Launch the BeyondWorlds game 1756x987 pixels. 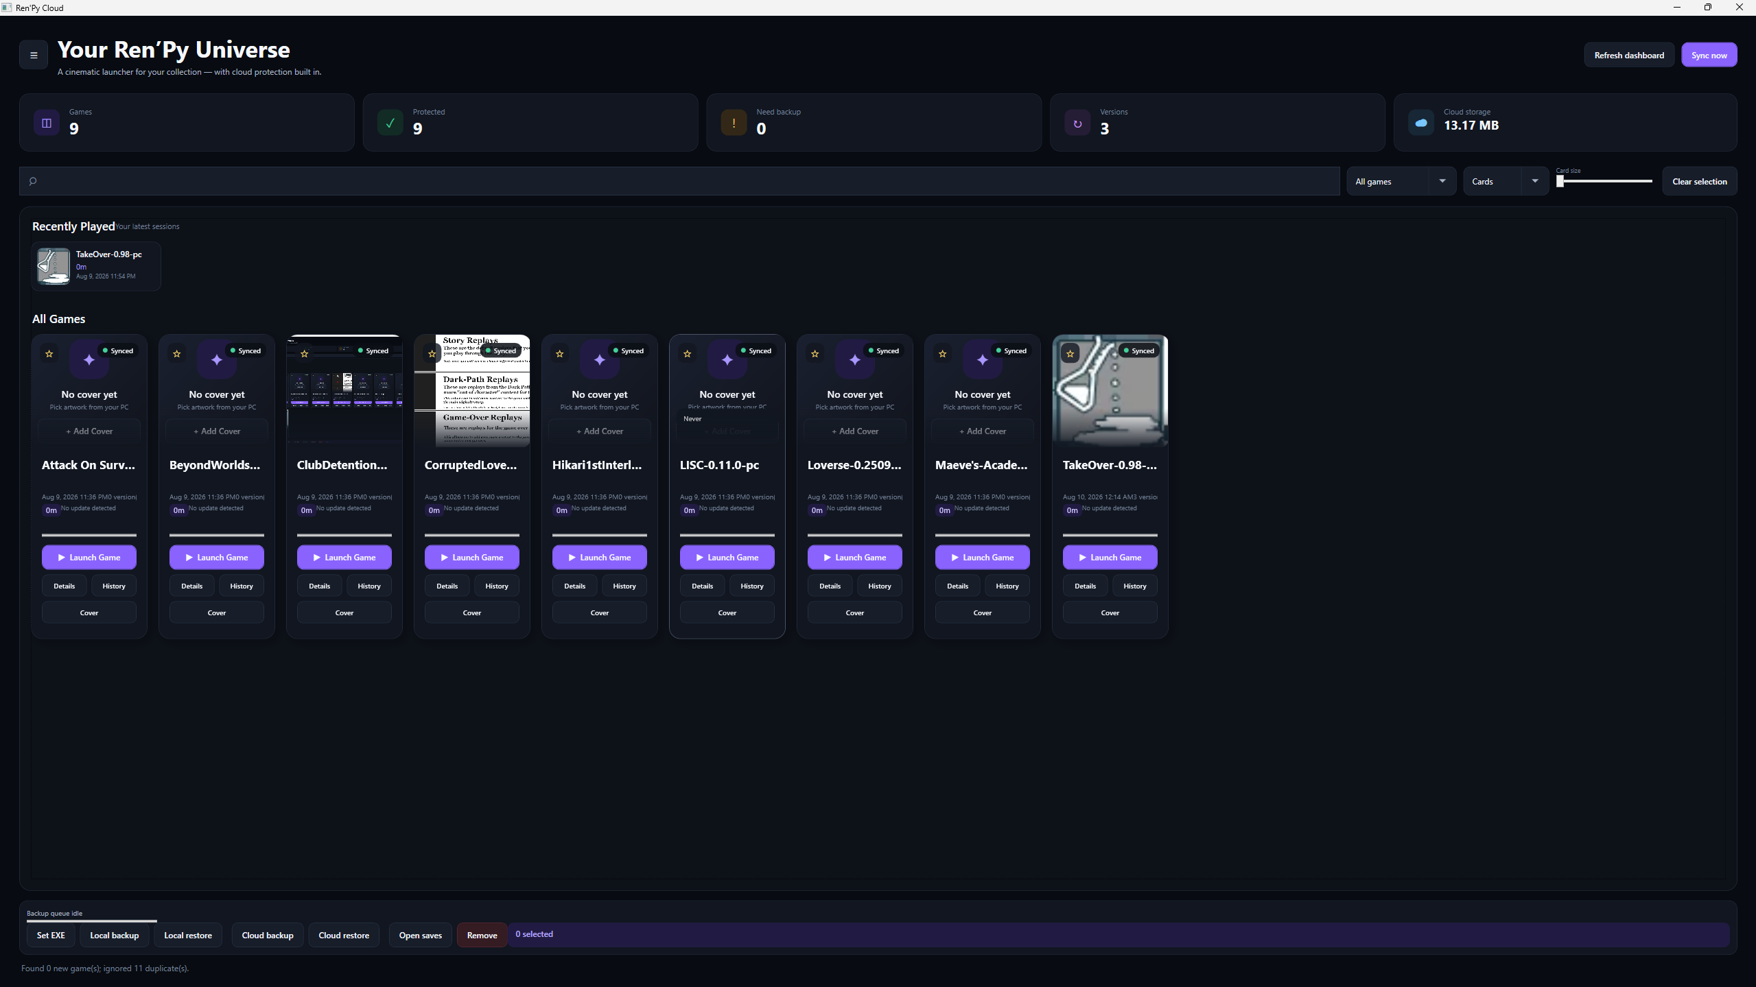(217, 558)
